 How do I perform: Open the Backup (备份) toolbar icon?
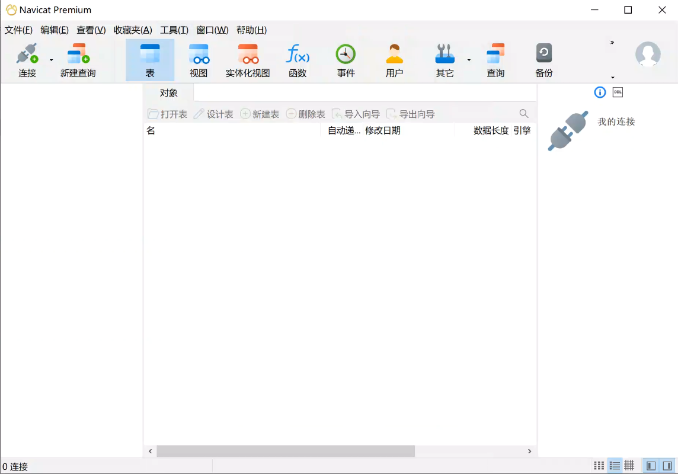pos(544,60)
